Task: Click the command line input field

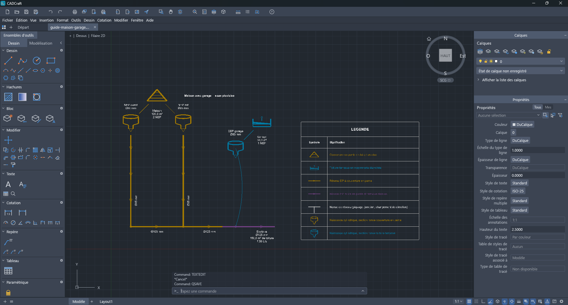Action: pos(269,291)
